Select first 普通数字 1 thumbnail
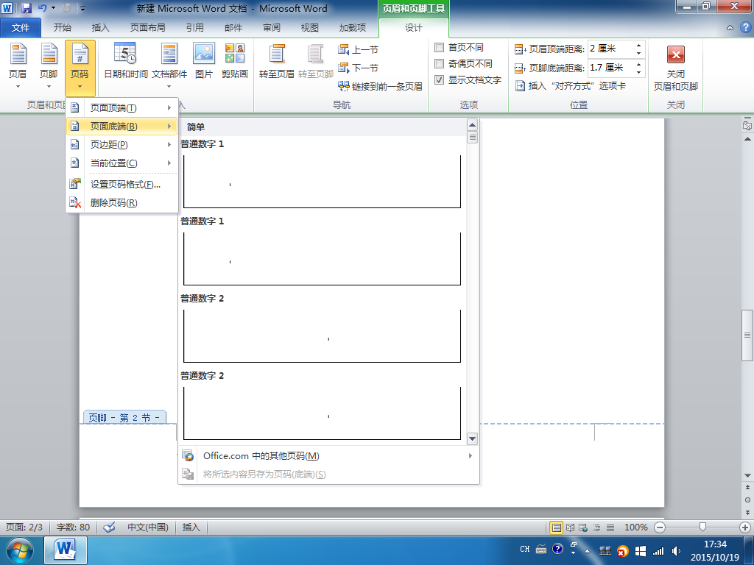The width and height of the screenshot is (754, 565). click(x=322, y=181)
